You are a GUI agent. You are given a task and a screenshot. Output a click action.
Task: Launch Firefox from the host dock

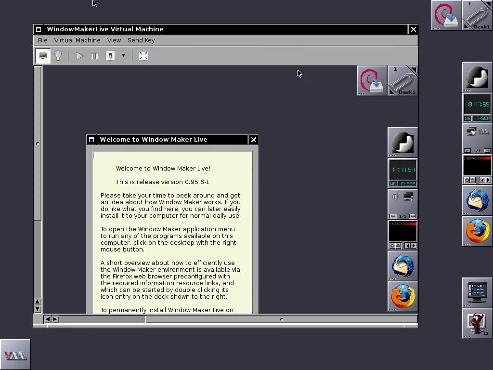point(477,231)
